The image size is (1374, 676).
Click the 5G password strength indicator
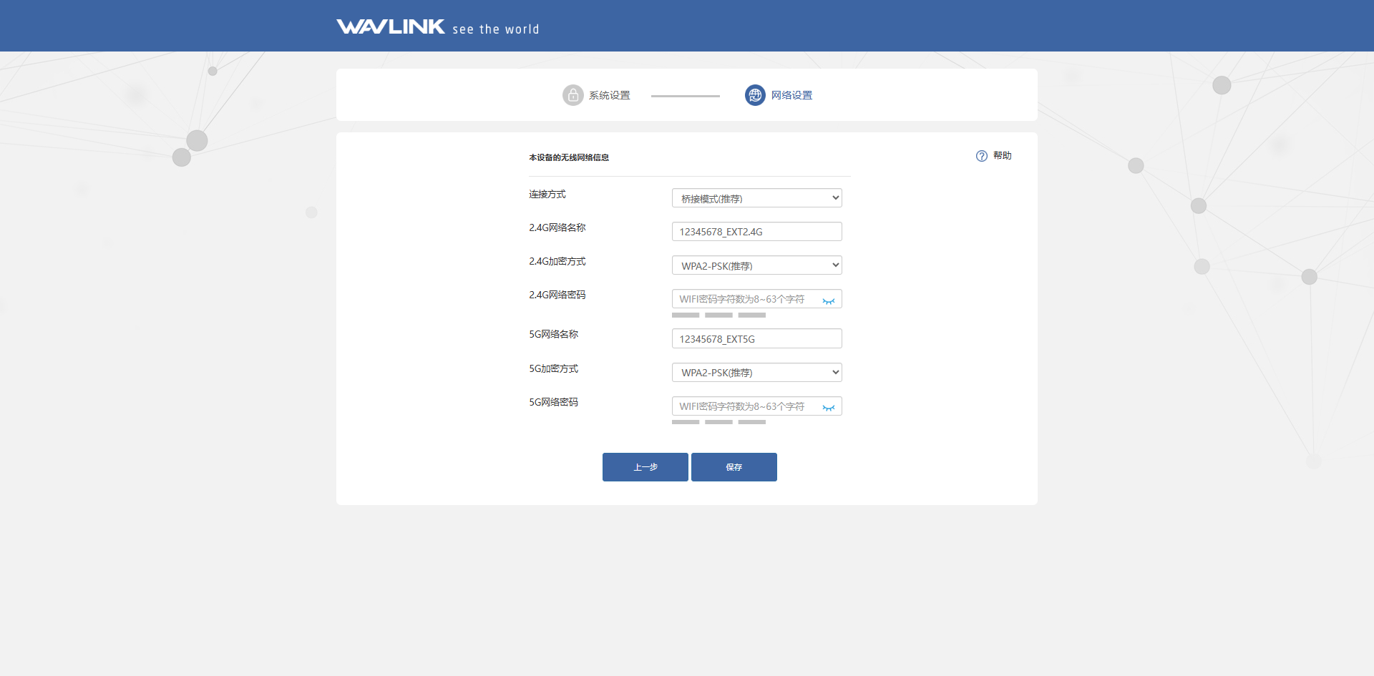(718, 422)
